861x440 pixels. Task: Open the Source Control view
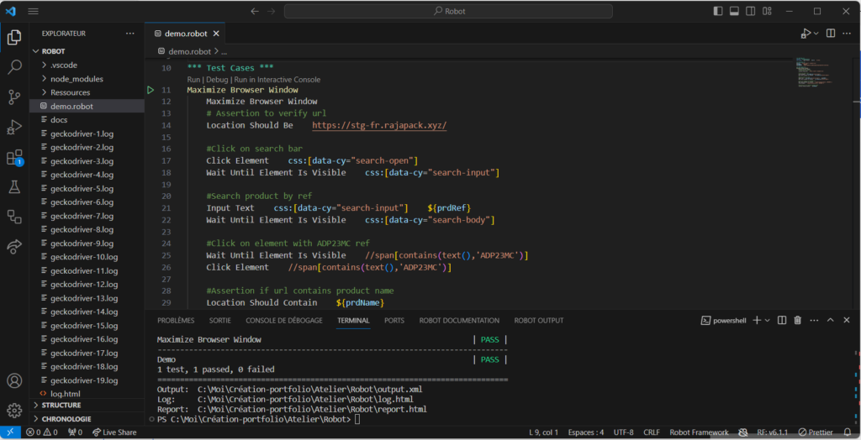[14, 97]
